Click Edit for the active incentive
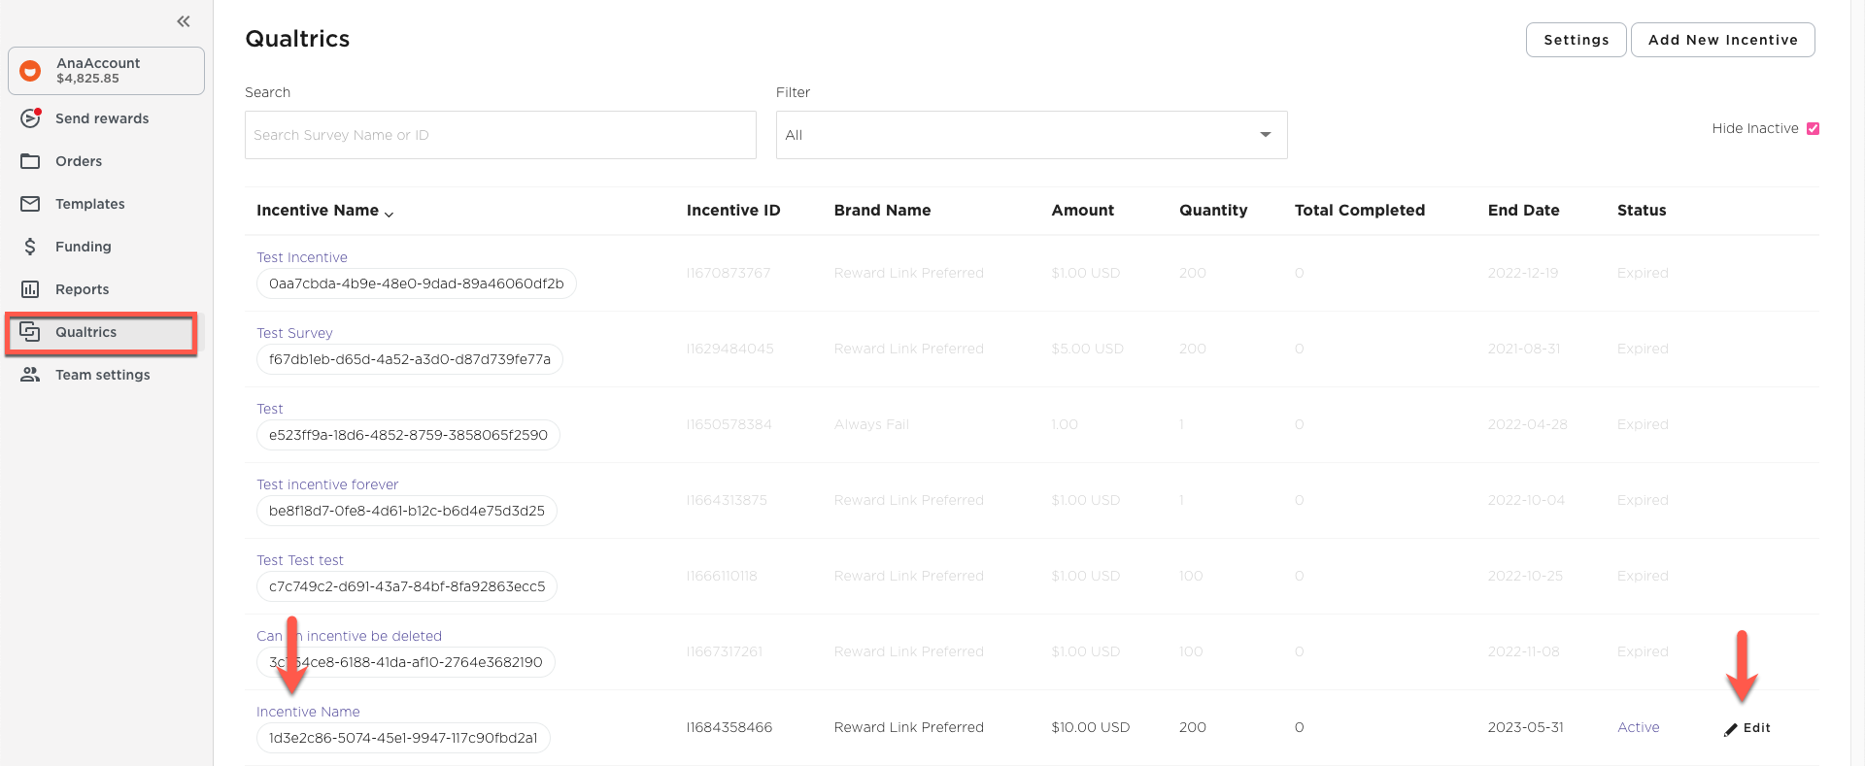Screen dimensions: 1865x766 coord(1747,728)
